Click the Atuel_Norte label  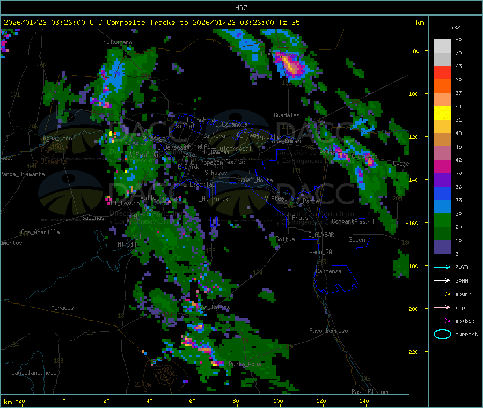pyautogui.click(x=255, y=180)
